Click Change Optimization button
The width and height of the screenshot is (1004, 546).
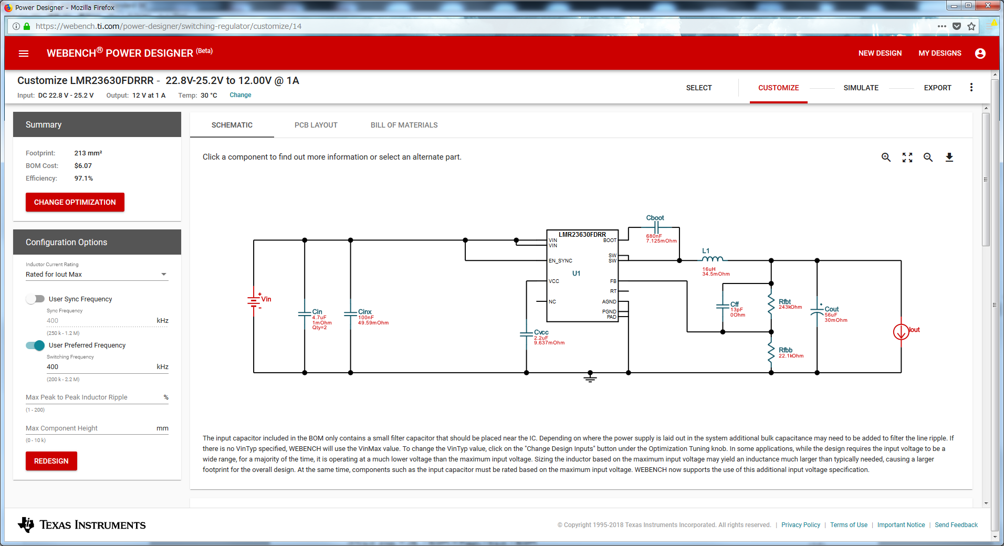pyautogui.click(x=75, y=202)
